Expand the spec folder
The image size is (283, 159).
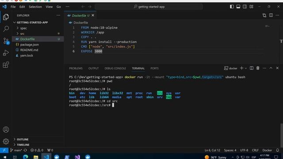[38, 28]
